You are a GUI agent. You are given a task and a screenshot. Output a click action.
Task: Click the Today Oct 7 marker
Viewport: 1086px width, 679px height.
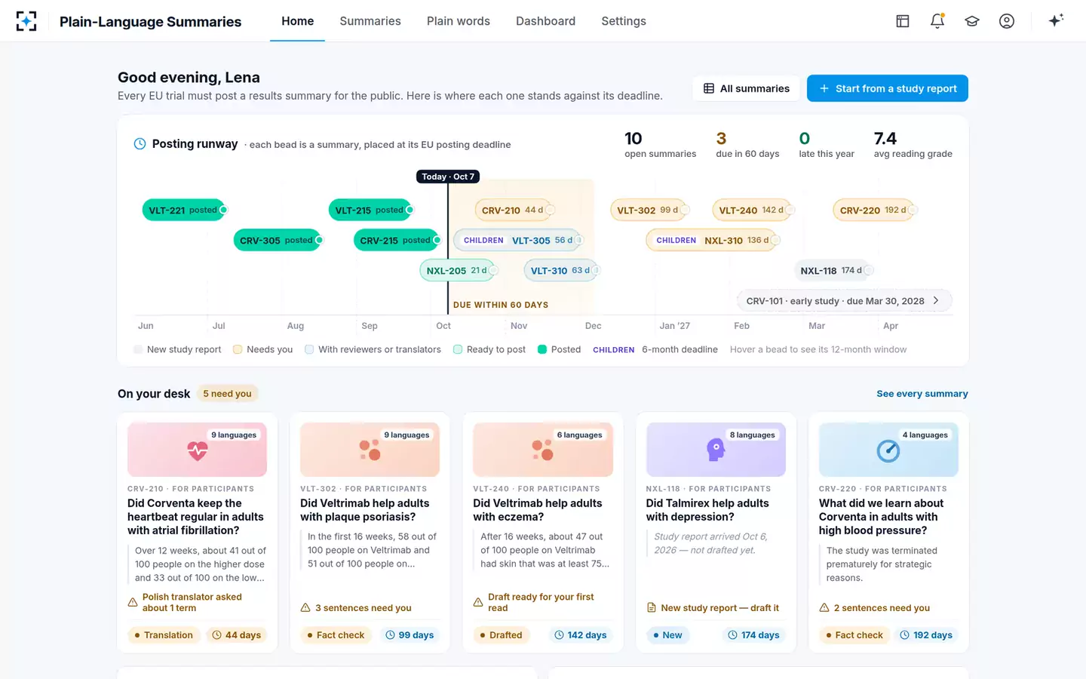click(x=448, y=177)
